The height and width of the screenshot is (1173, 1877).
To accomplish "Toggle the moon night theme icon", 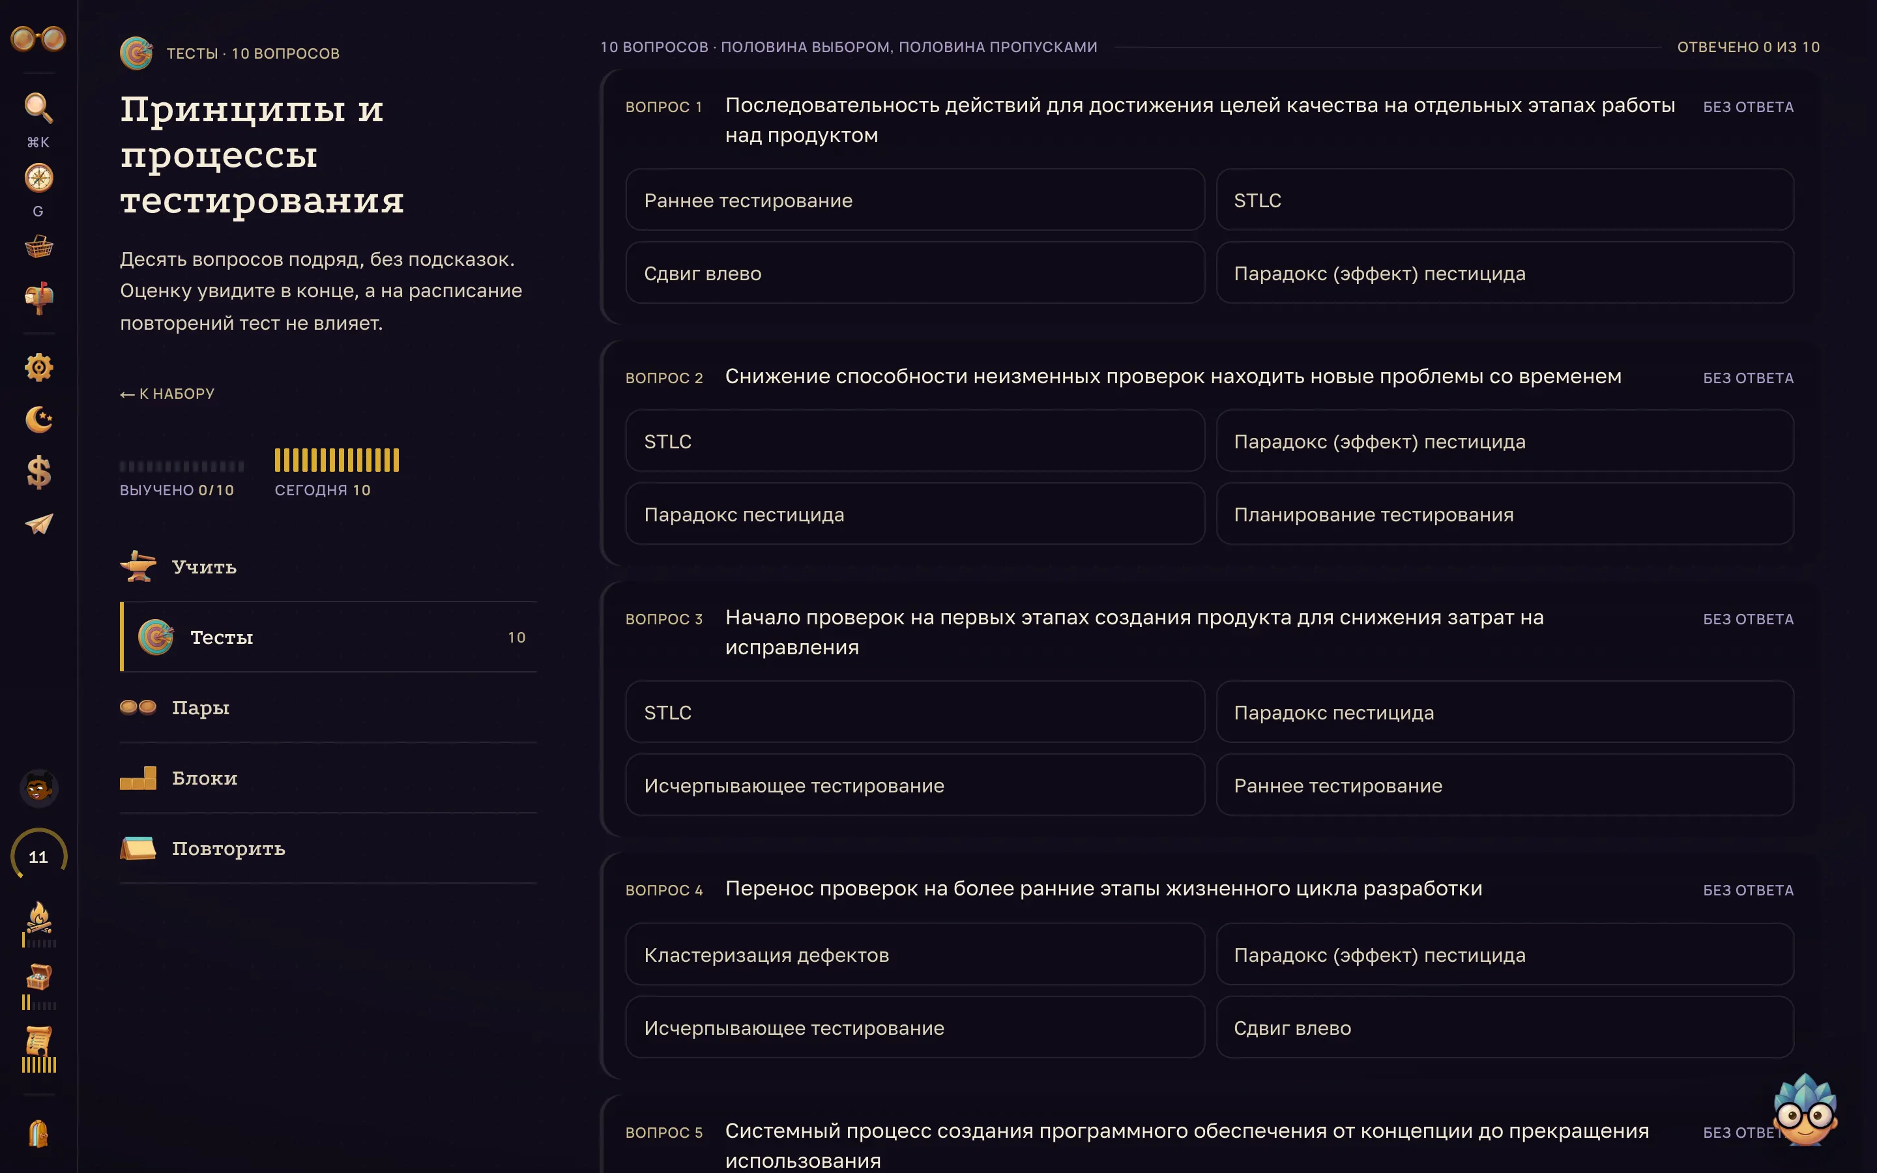I will 38,420.
